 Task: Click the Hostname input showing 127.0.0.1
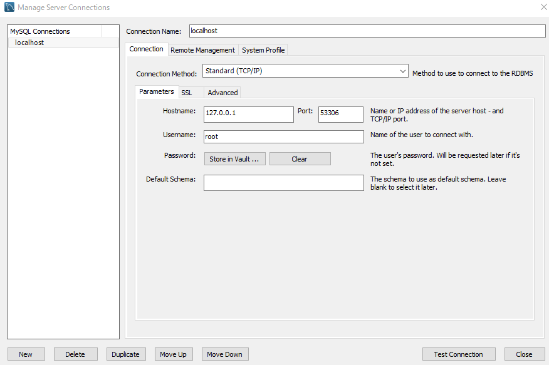pos(248,114)
